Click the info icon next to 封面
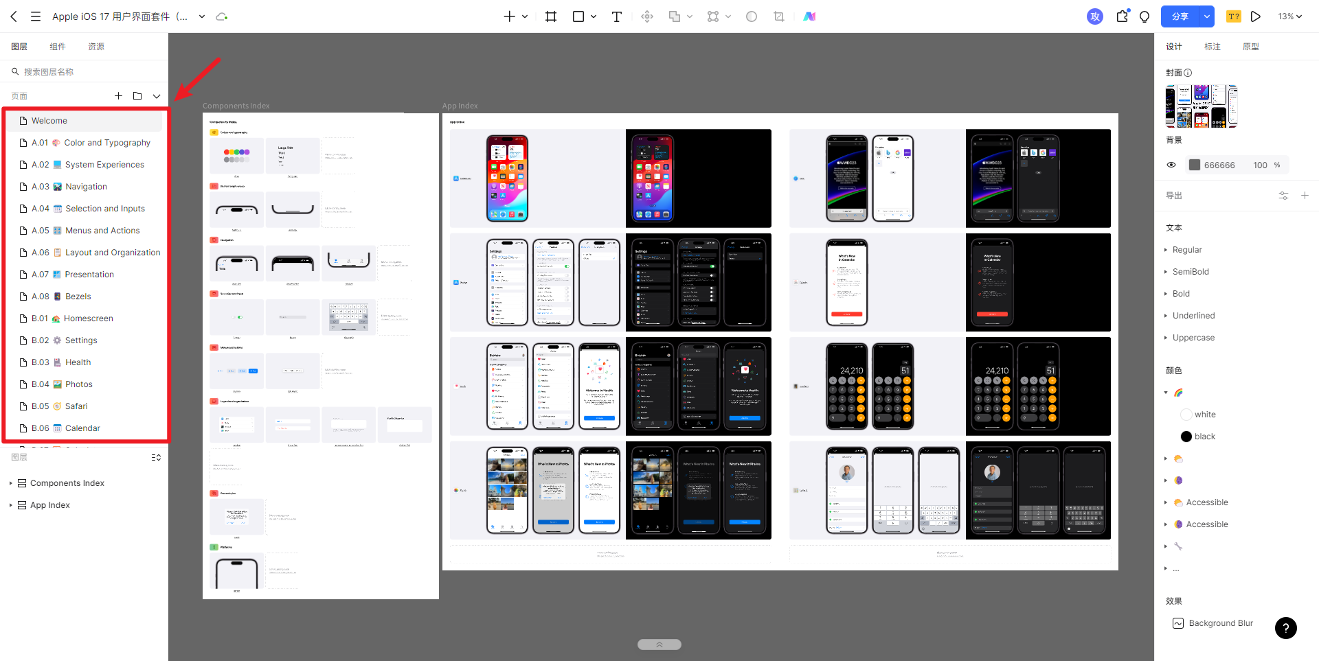This screenshot has height=661, width=1319. click(x=1188, y=73)
